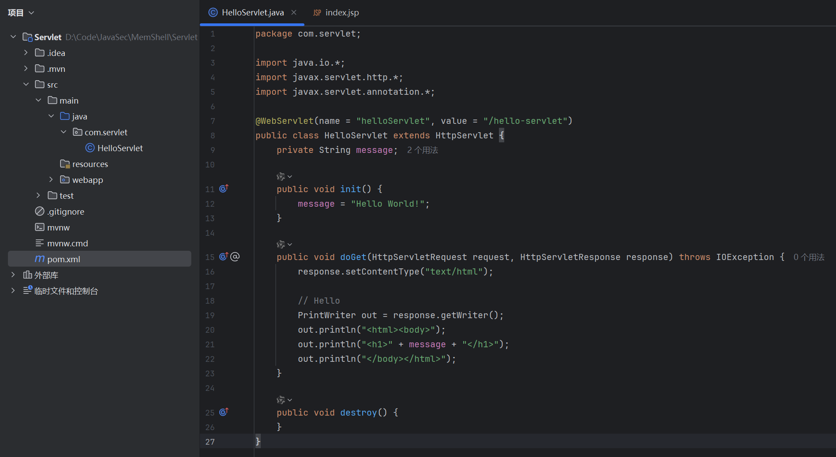Viewport: 836px width, 457px height.
Task: Click the @ annotation gutter icon on line 15
Action: click(x=235, y=256)
